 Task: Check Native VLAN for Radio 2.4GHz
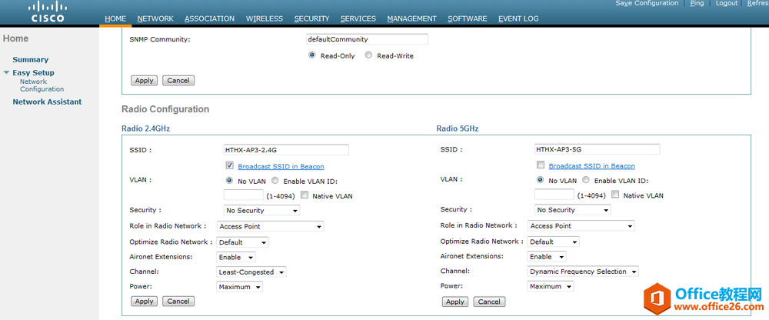[304, 195]
